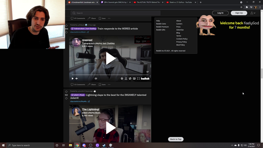
Task: Click the Joliet4 avatar in the clip overlay
Action: (76, 111)
